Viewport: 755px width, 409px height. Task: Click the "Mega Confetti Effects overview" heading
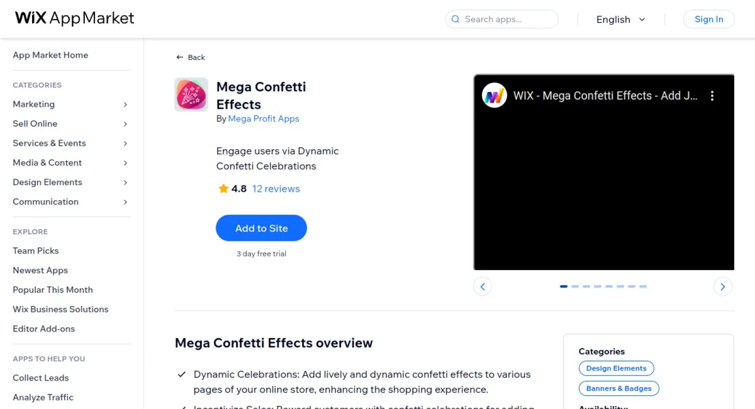point(274,343)
